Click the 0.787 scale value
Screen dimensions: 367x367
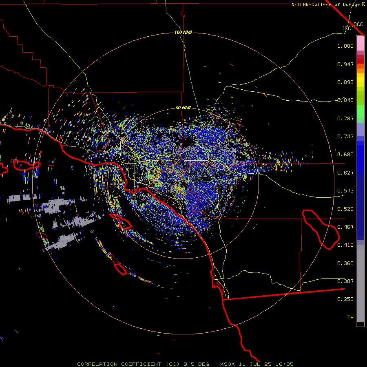[345, 118]
